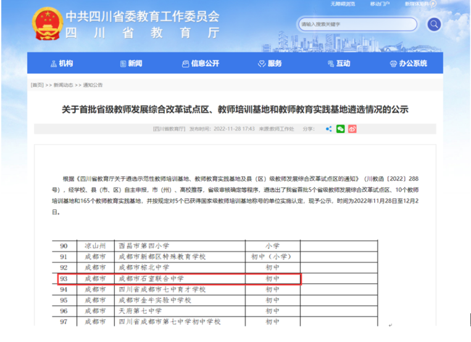The width and height of the screenshot is (471, 342).
Task: Open the 办公系统 menu
Action: (409, 63)
